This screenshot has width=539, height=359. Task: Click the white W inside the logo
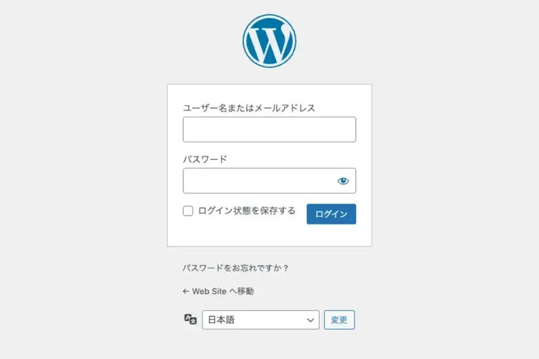pyautogui.click(x=269, y=42)
